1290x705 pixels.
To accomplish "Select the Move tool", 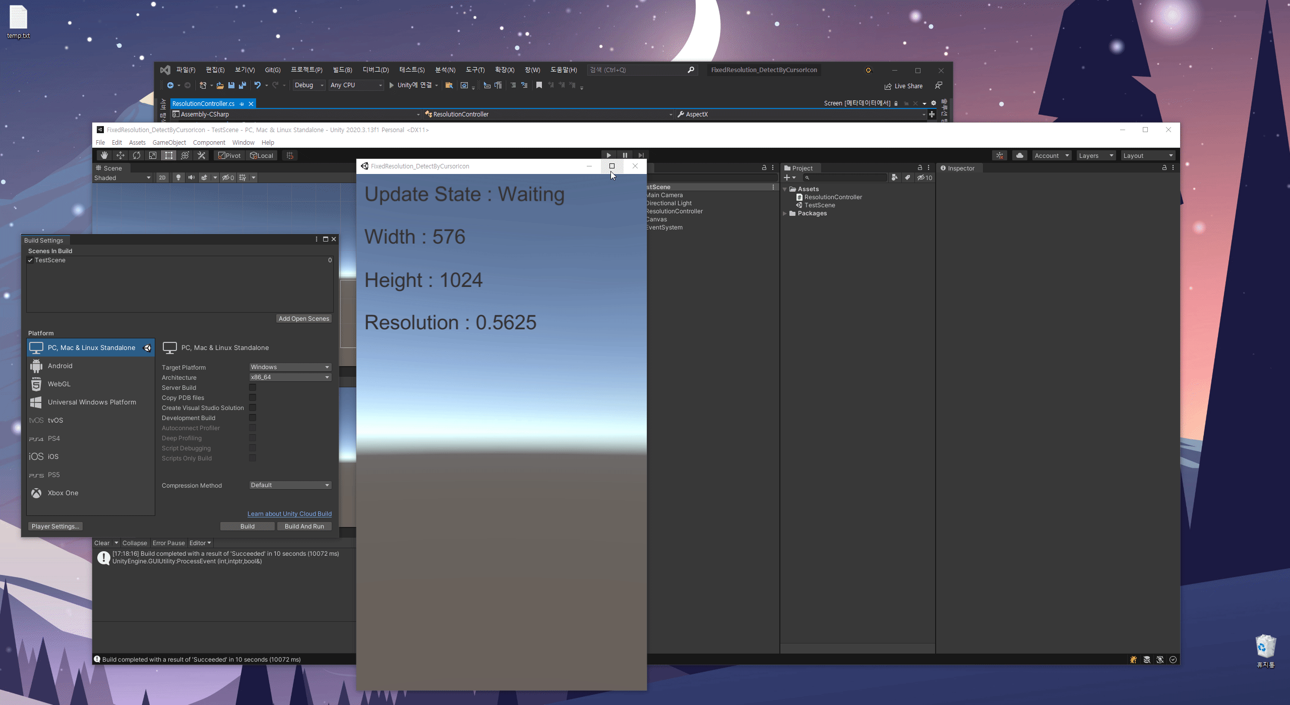I will point(120,155).
